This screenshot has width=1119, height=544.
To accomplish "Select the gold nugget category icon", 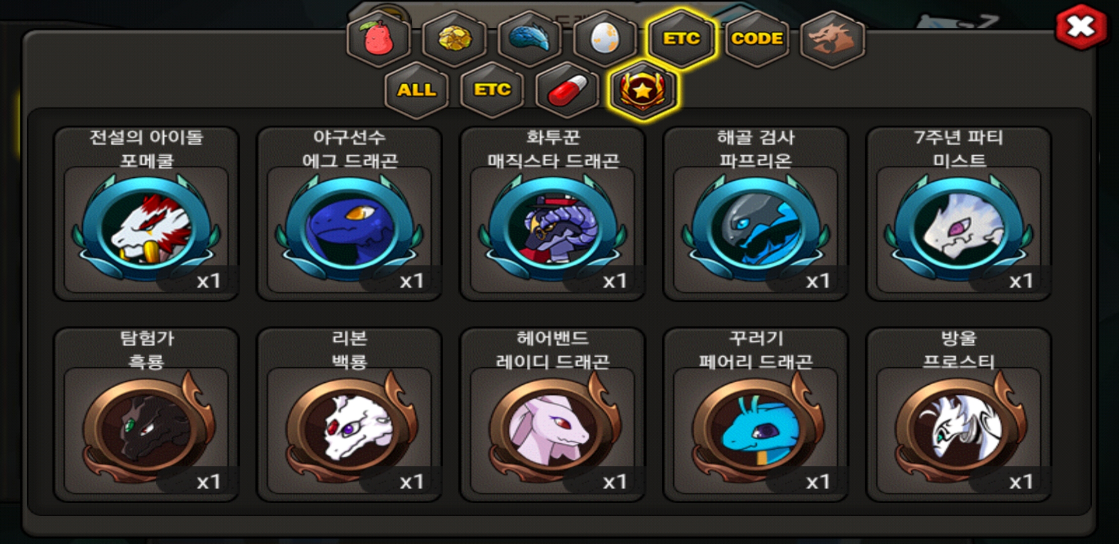I will coord(454,39).
